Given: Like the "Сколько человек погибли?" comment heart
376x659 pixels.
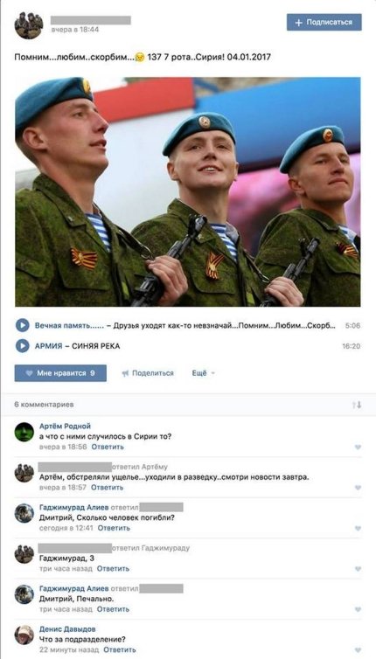Looking at the screenshot, I should [x=358, y=528].
